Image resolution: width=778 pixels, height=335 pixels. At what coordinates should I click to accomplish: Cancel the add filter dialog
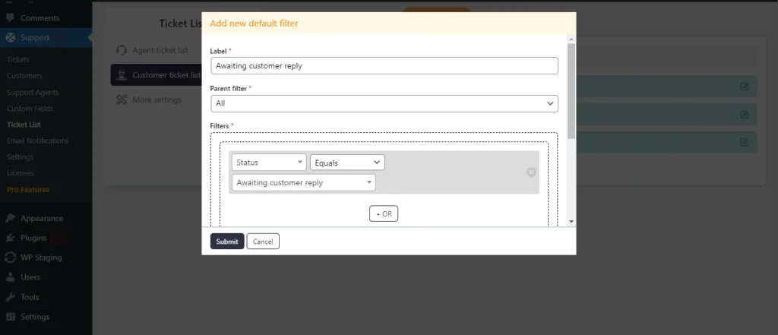(263, 242)
